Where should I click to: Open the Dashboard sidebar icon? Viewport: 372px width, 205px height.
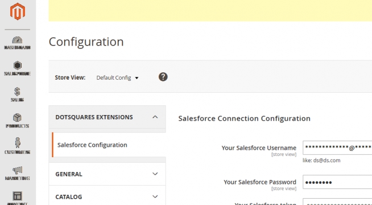pyautogui.click(x=17, y=43)
